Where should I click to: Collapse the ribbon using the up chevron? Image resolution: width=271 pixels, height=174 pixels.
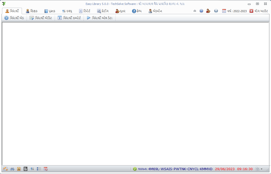pyautogui.click(x=195, y=11)
